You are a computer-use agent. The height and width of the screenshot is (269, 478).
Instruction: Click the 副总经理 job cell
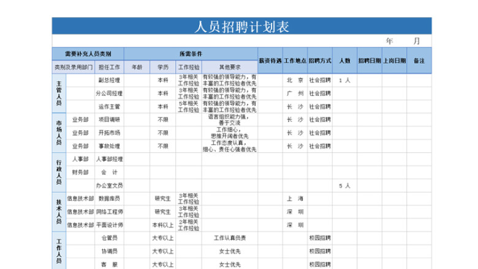pos(109,80)
